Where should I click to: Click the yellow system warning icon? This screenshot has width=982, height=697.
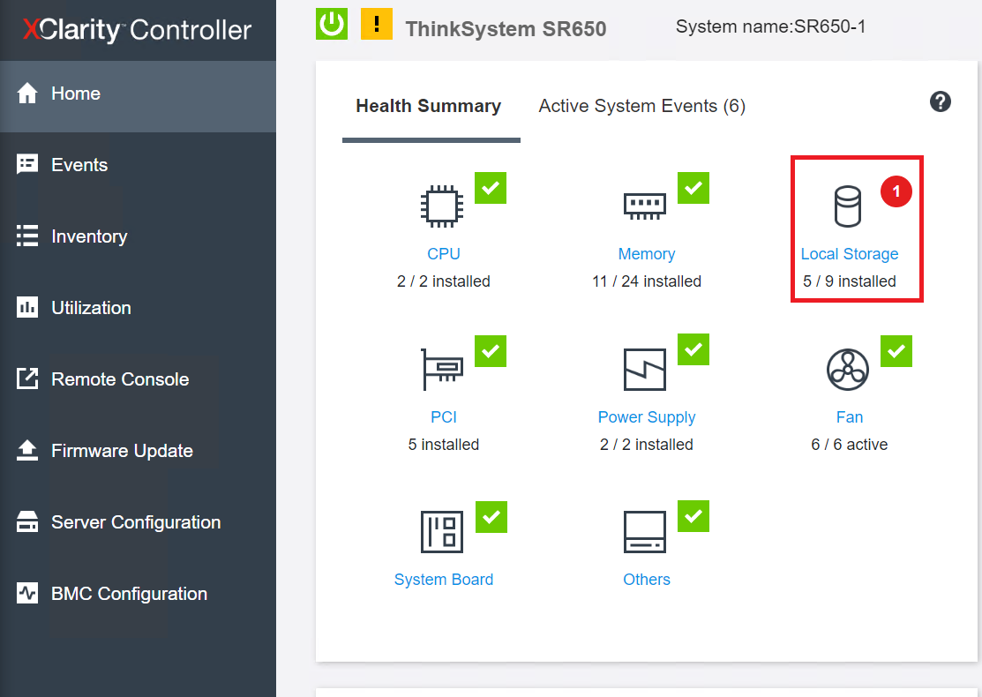(377, 24)
